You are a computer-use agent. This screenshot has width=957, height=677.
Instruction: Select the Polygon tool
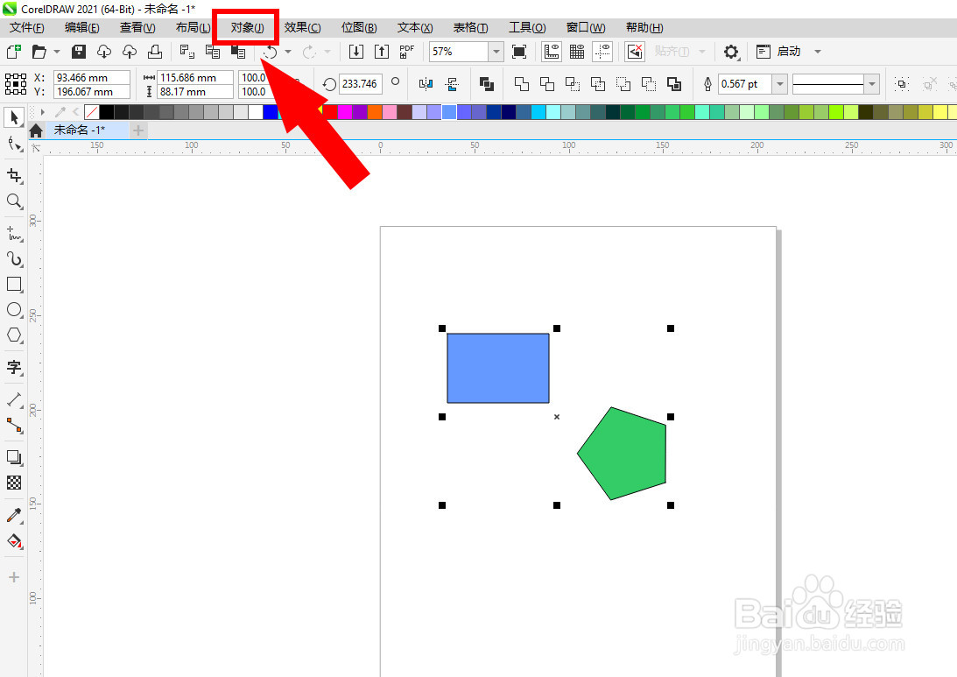point(14,335)
